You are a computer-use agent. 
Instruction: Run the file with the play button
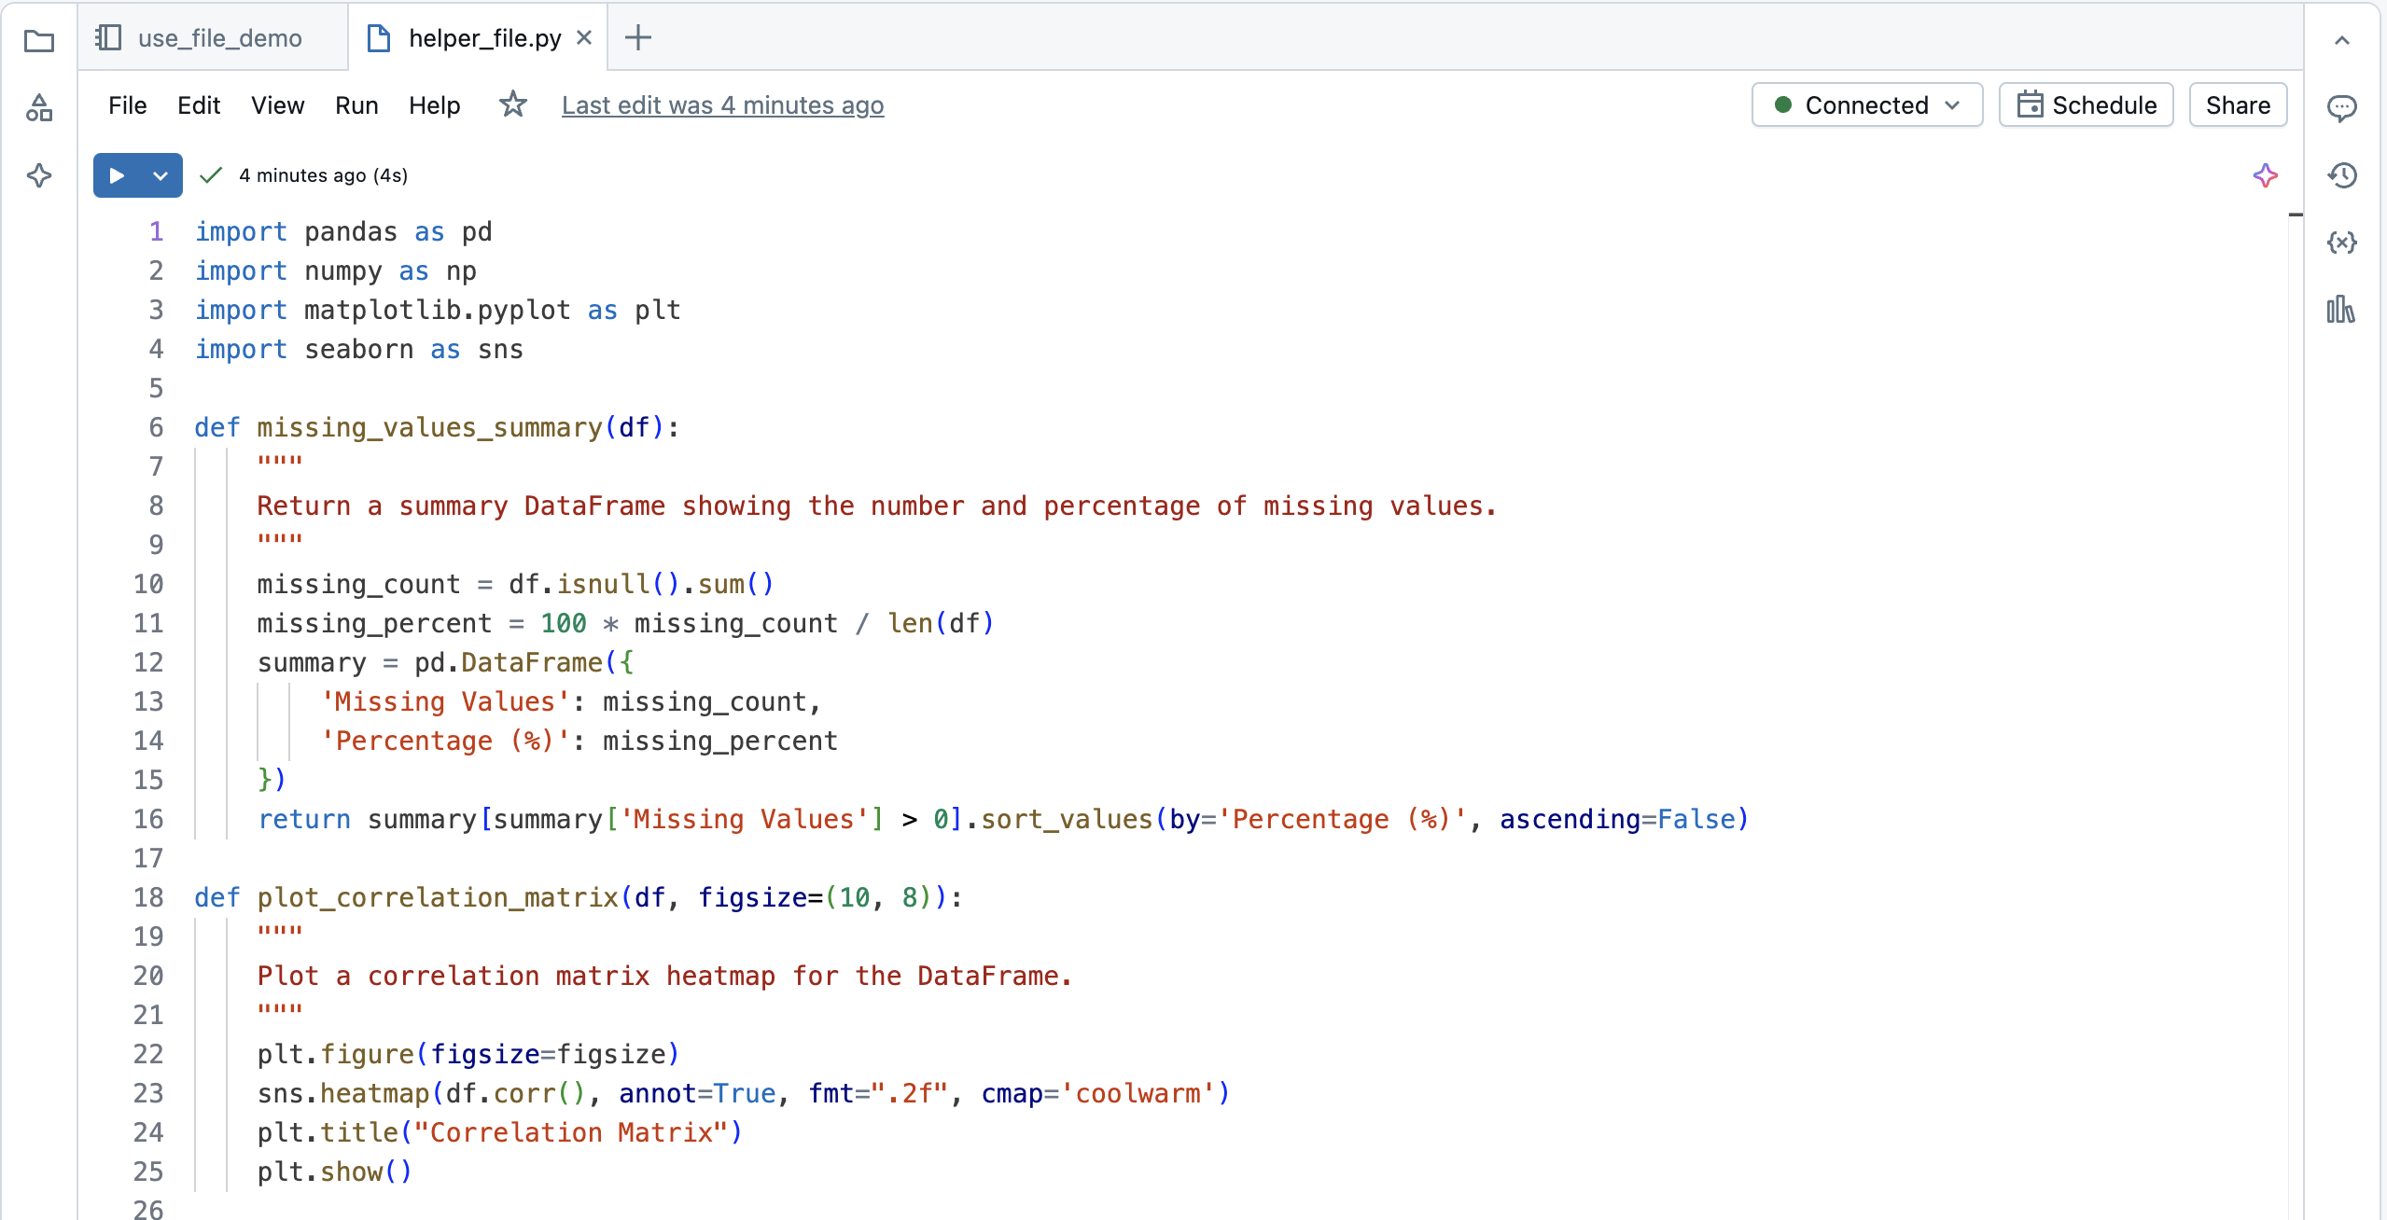click(115, 174)
